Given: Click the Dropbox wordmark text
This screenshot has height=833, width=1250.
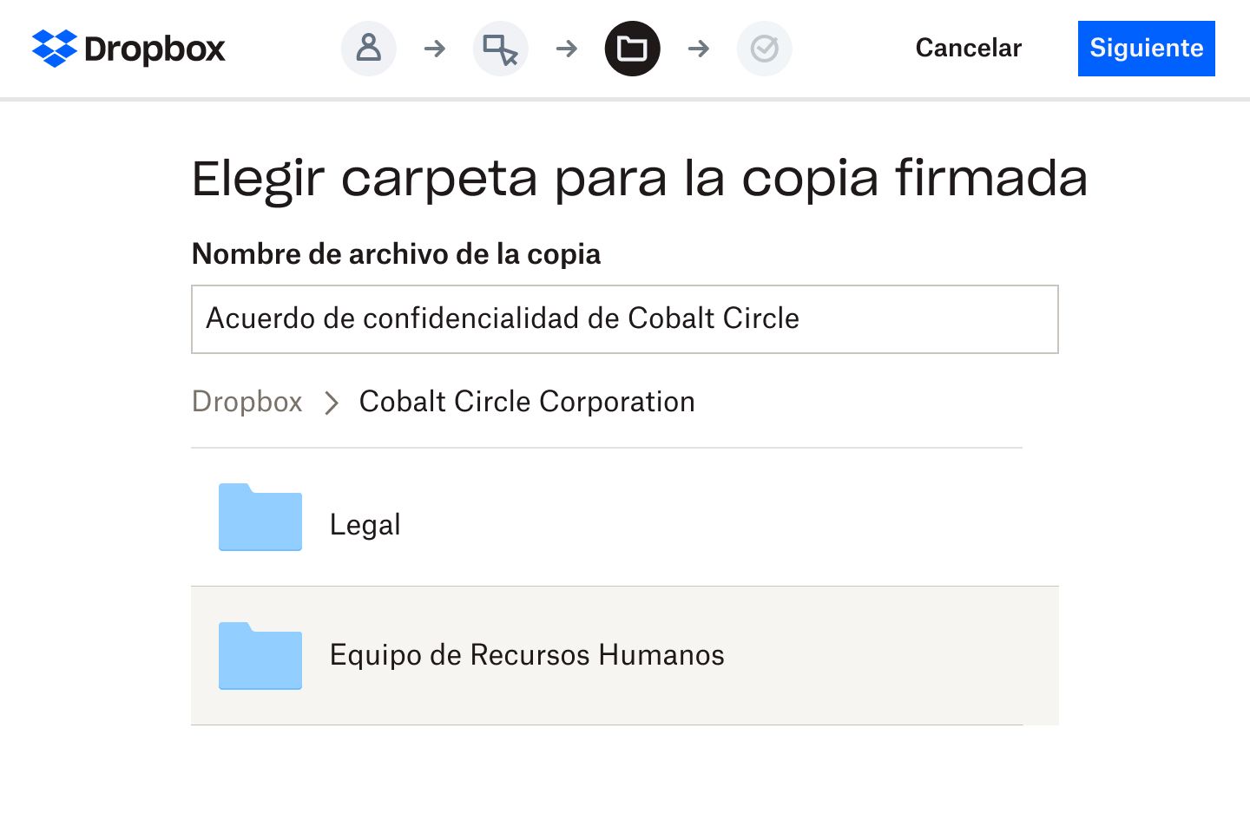Looking at the screenshot, I should pos(155,49).
